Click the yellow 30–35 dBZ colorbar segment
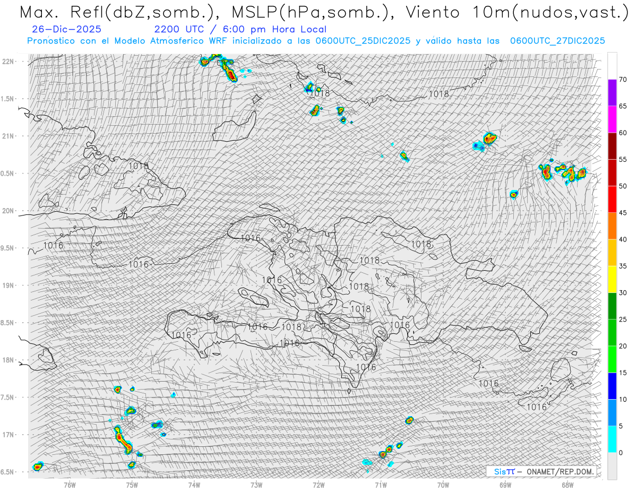The height and width of the screenshot is (492, 637). coord(612,279)
